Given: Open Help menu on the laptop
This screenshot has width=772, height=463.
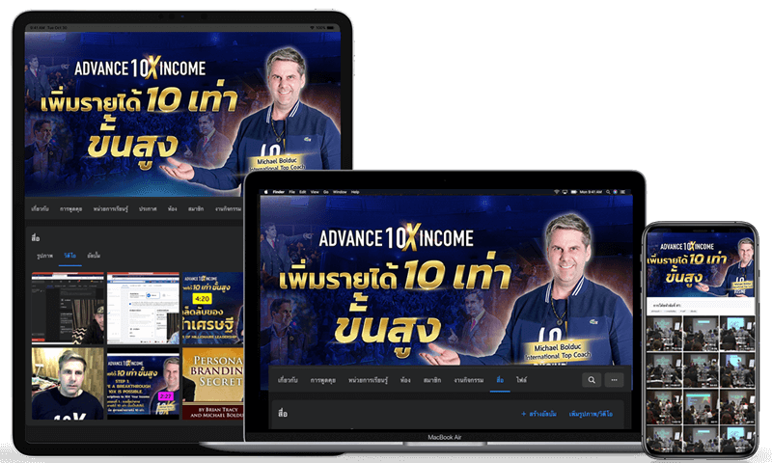Looking at the screenshot, I should (x=355, y=192).
